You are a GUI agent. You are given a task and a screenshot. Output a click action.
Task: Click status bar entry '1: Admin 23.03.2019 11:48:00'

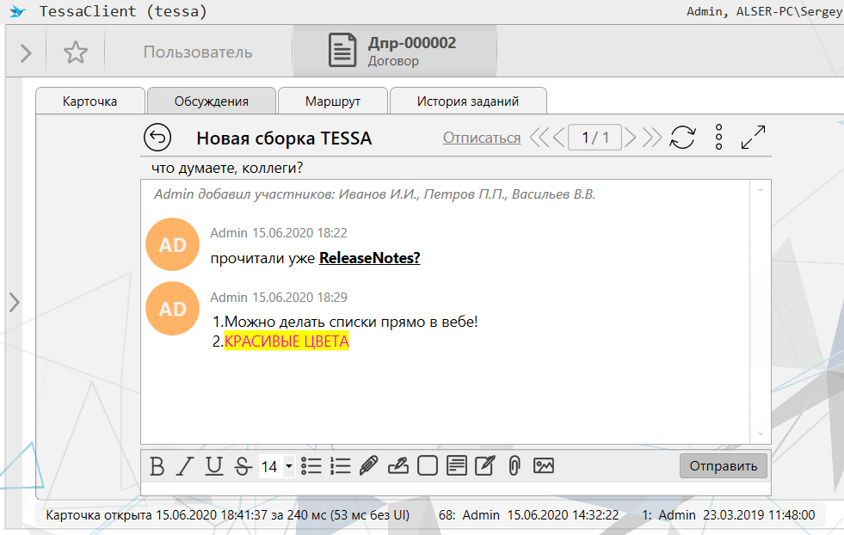[x=728, y=515]
